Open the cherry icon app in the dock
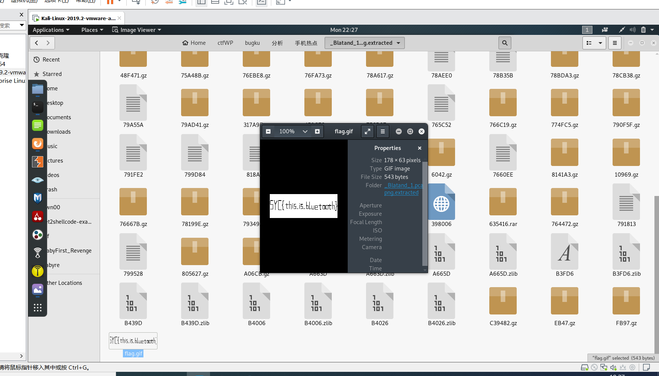 pos(38,216)
